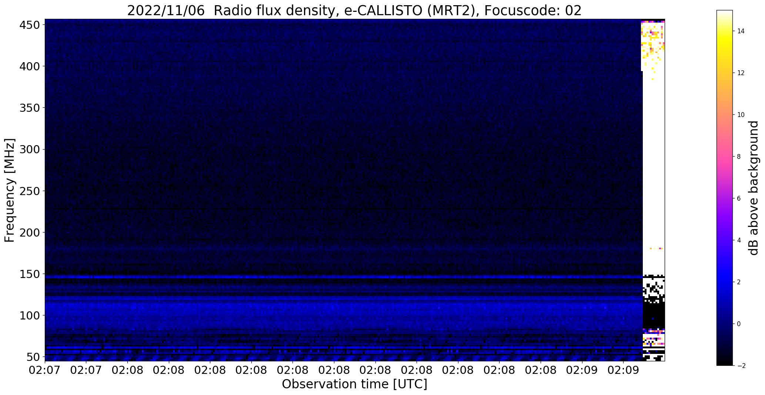Click the 150 tick on frequency axis

(29, 274)
